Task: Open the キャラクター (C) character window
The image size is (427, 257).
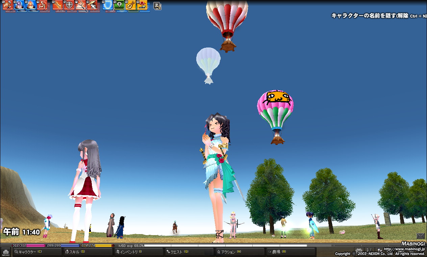Action: pyautogui.click(x=37, y=252)
